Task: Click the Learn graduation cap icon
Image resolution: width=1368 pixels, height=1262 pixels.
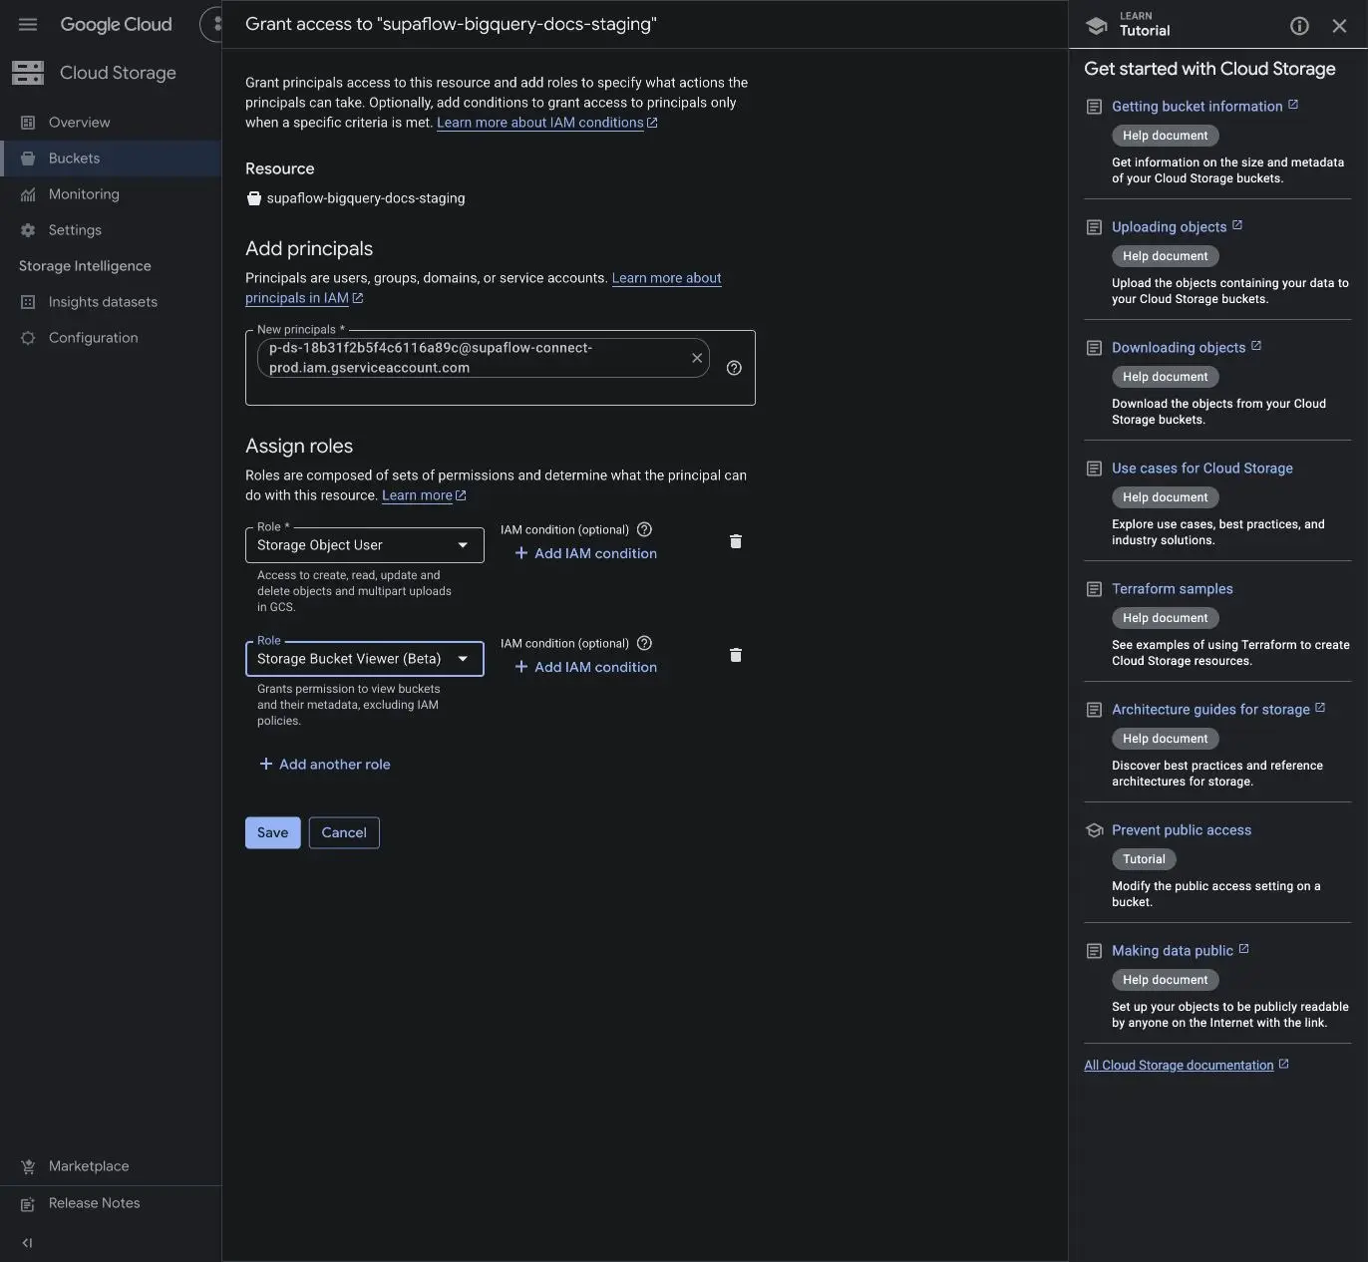Action: click(1097, 26)
